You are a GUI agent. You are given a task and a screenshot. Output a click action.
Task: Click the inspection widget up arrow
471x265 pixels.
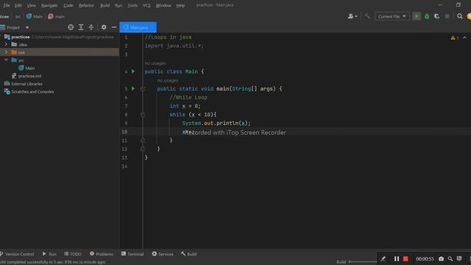coord(464,38)
